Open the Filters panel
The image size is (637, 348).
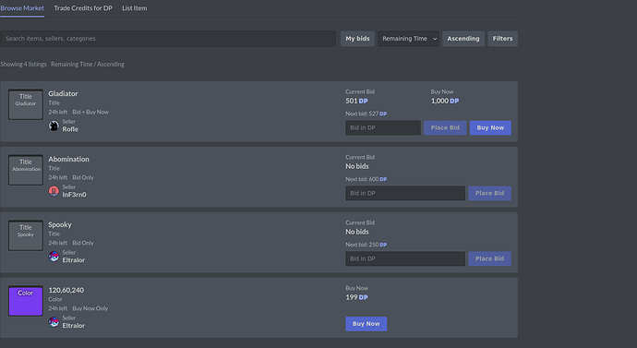coord(502,39)
